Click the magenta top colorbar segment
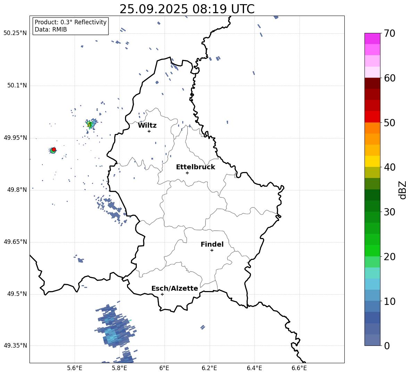Image resolution: width=411 pixels, height=375 pixels. pyautogui.click(x=372, y=39)
